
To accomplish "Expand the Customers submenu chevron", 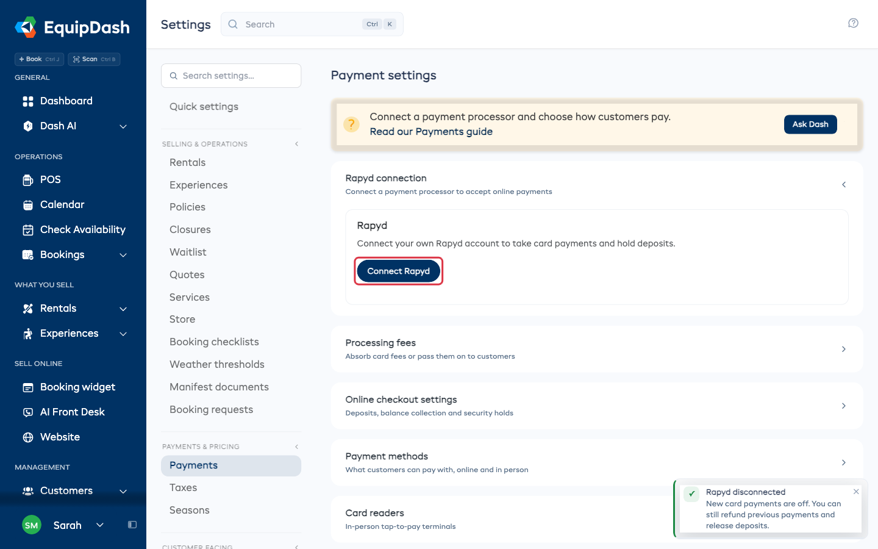I will pyautogui.click(x=123, y=491).
